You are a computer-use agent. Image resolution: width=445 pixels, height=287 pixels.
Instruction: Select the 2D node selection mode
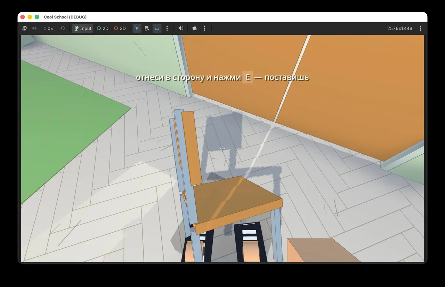point(103,28)
